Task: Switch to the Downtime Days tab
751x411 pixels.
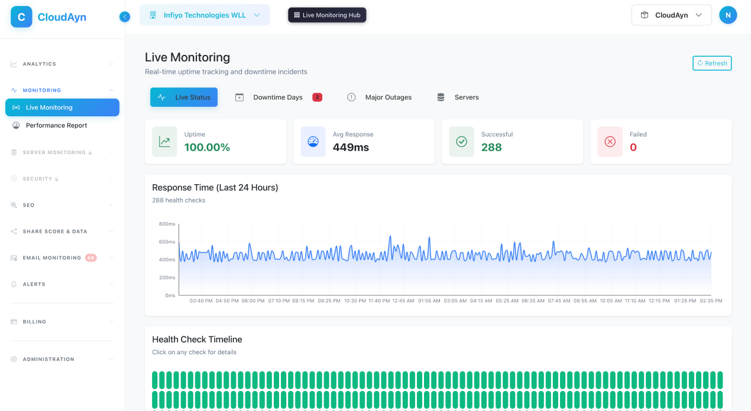Action: coord(278,97)
